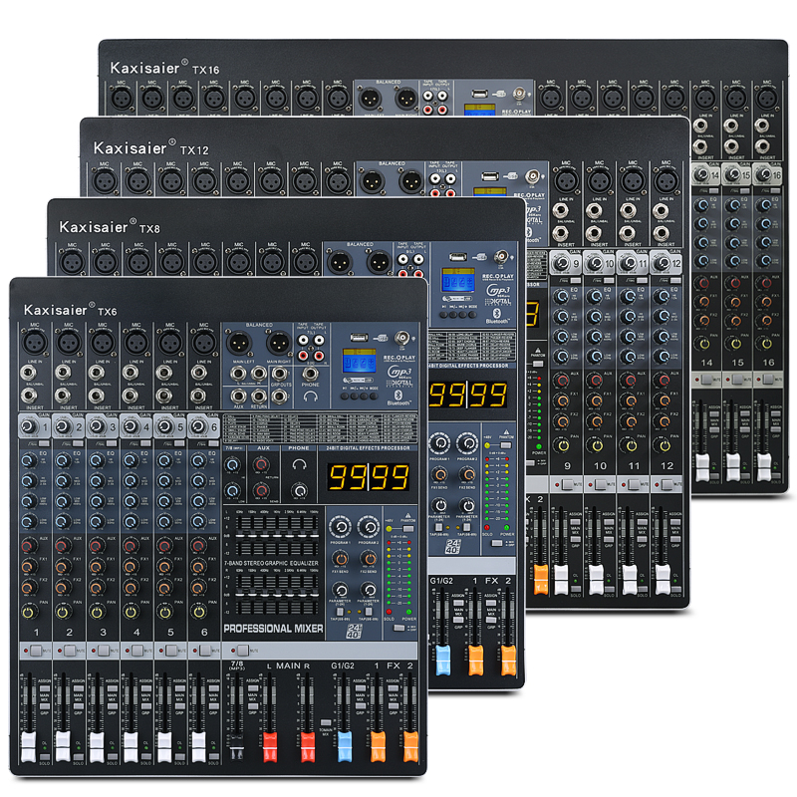
Task: Click the TX6 channel 1 white fader
Action: click(x=29, y=746)
